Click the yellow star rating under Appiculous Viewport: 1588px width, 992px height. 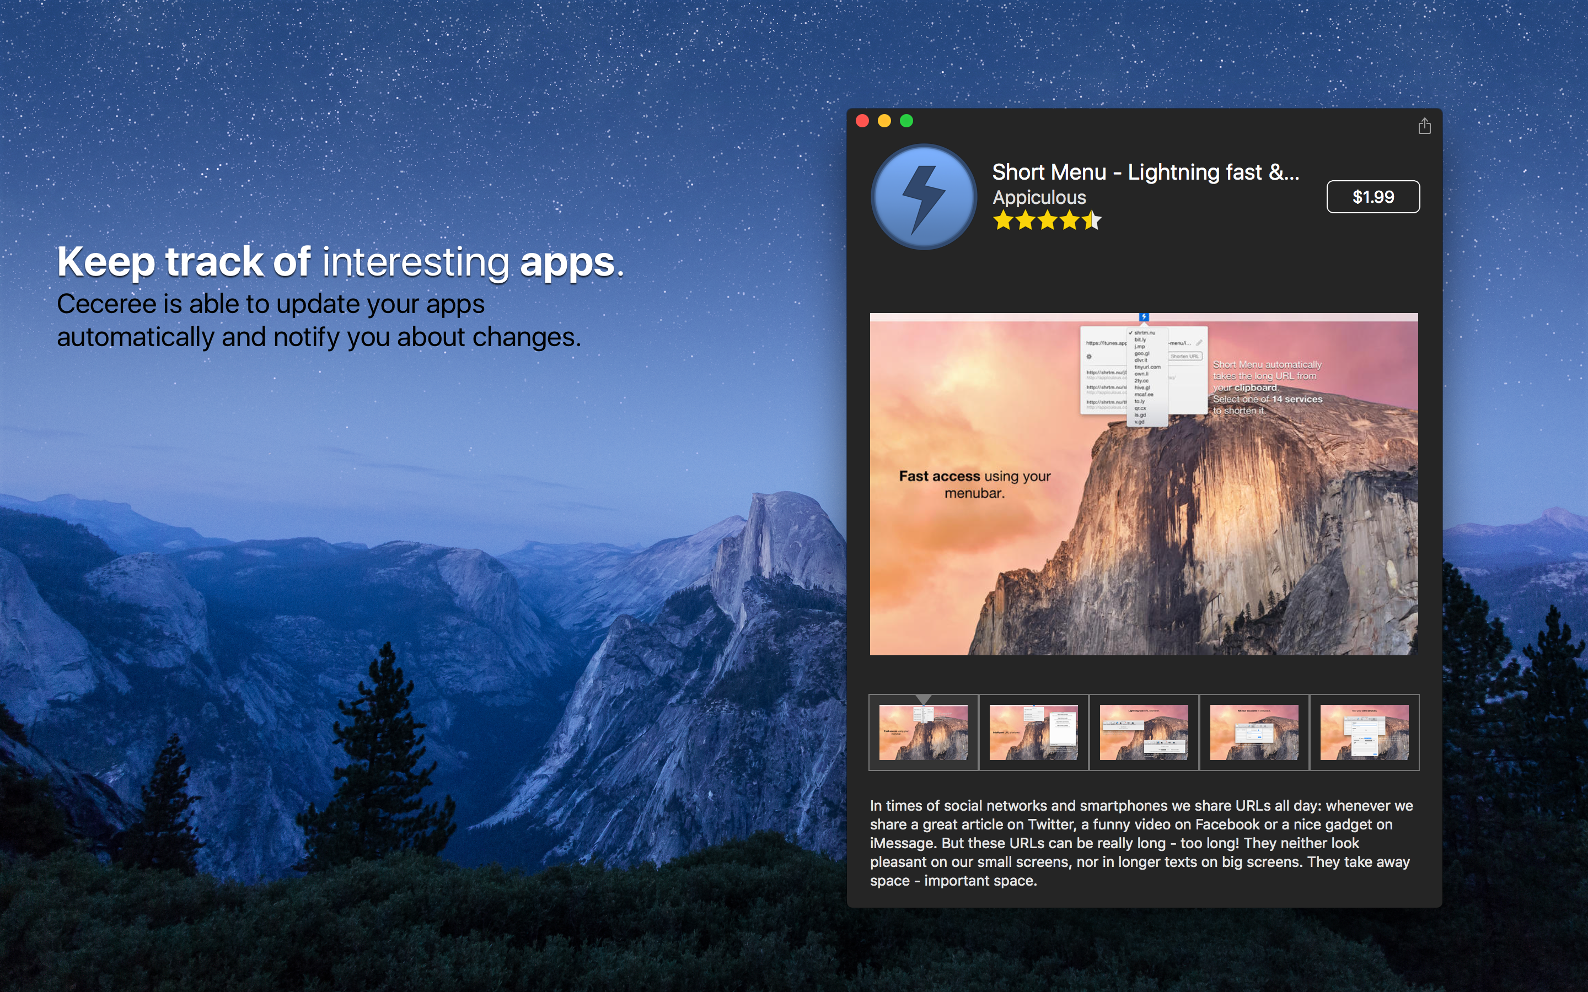(1047, 220)
